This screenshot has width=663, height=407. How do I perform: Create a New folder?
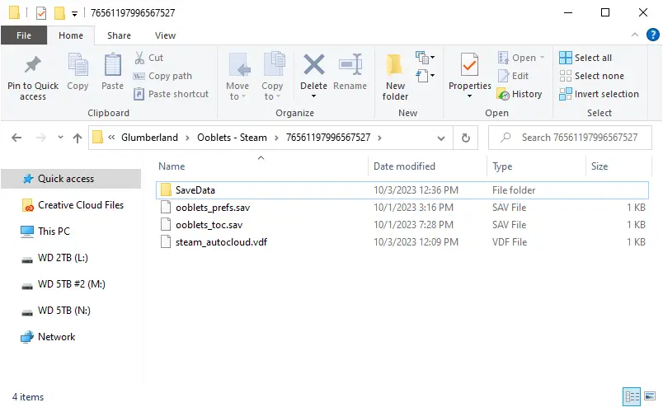pyautogui.click(x=395, y=77)
